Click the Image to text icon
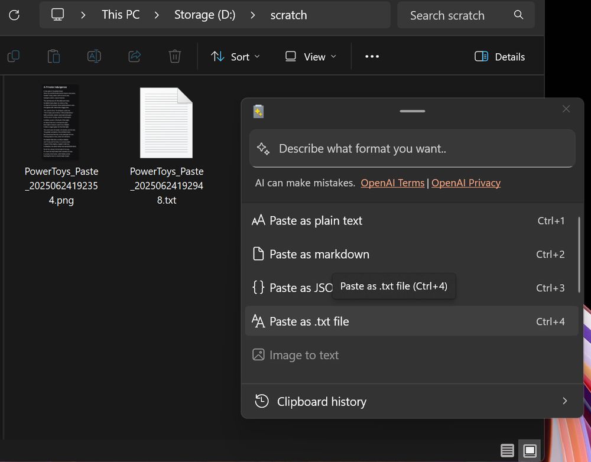 (x=258, y=354)
